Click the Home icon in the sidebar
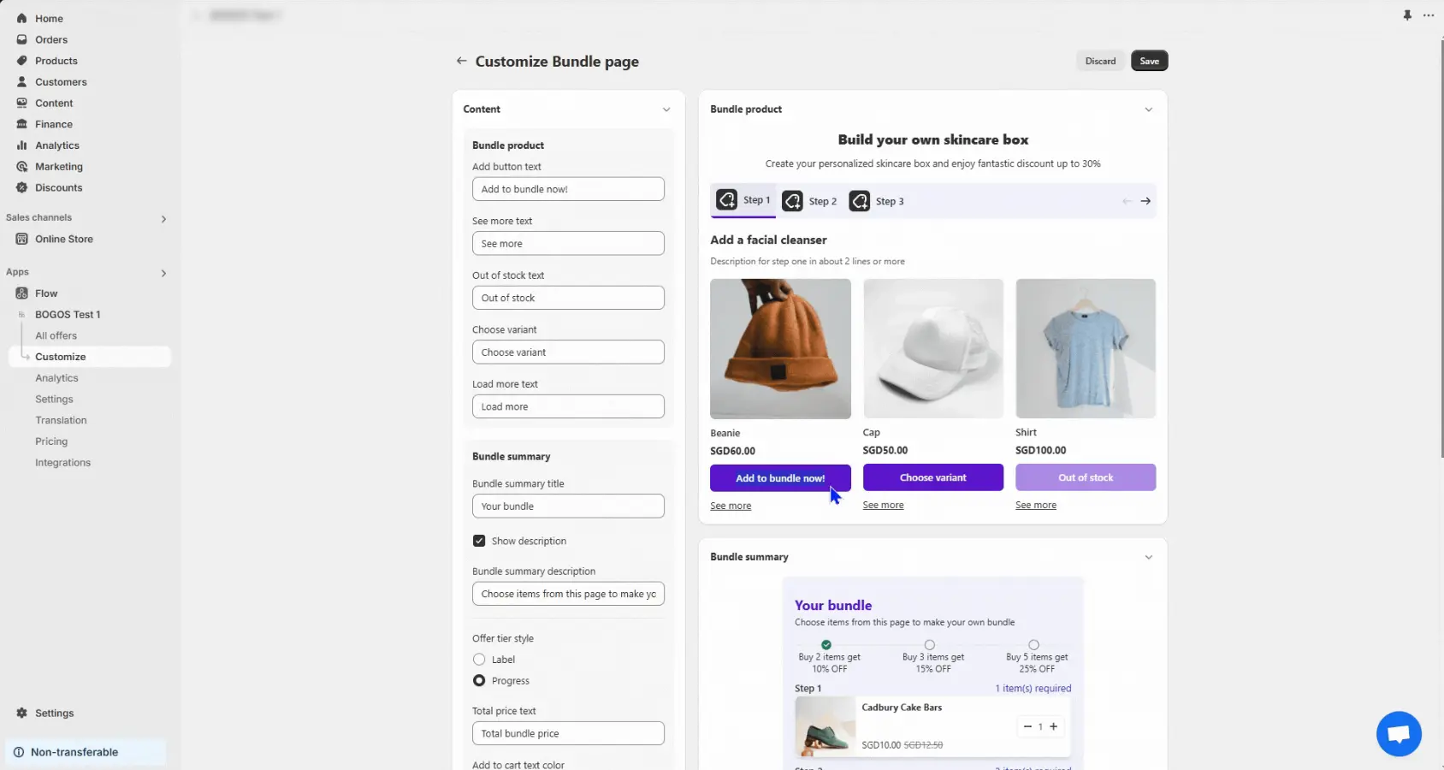 (22, 18)
